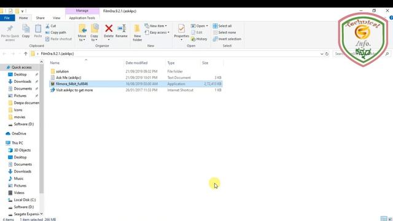Click the Pin to Quick access icon
The height and width of the screenshot is (221, 393).
10,28
